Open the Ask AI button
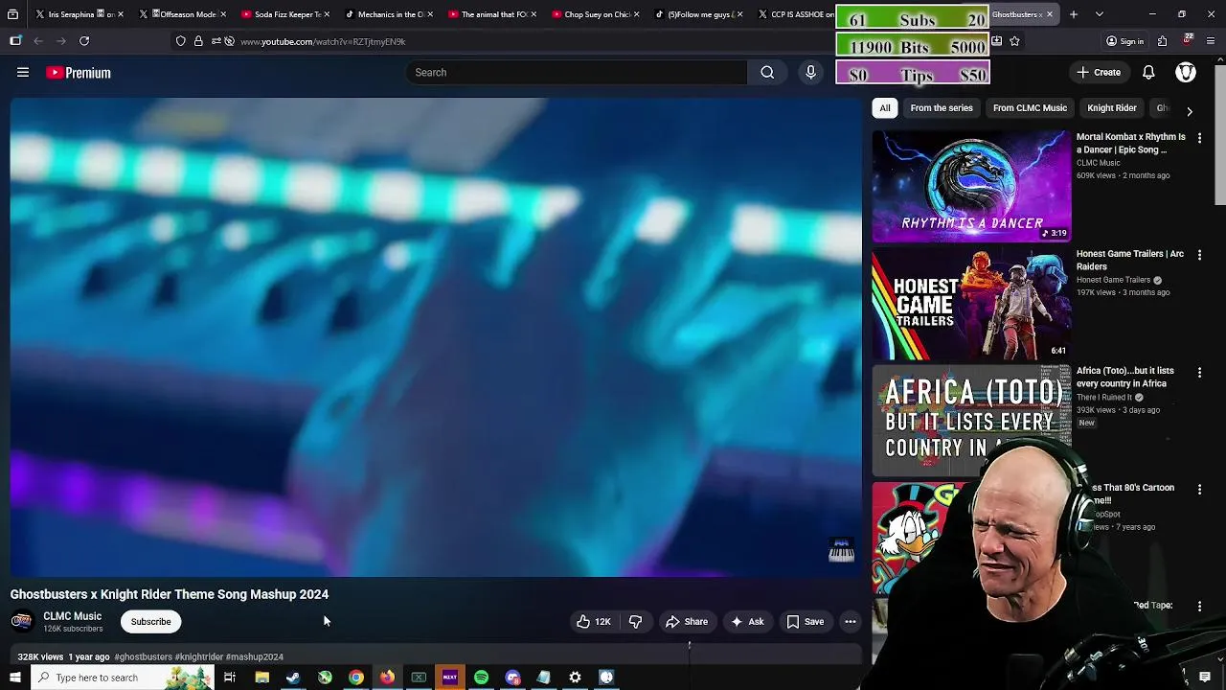This screenshot has width=1226, height=690. tap(747, 622)
